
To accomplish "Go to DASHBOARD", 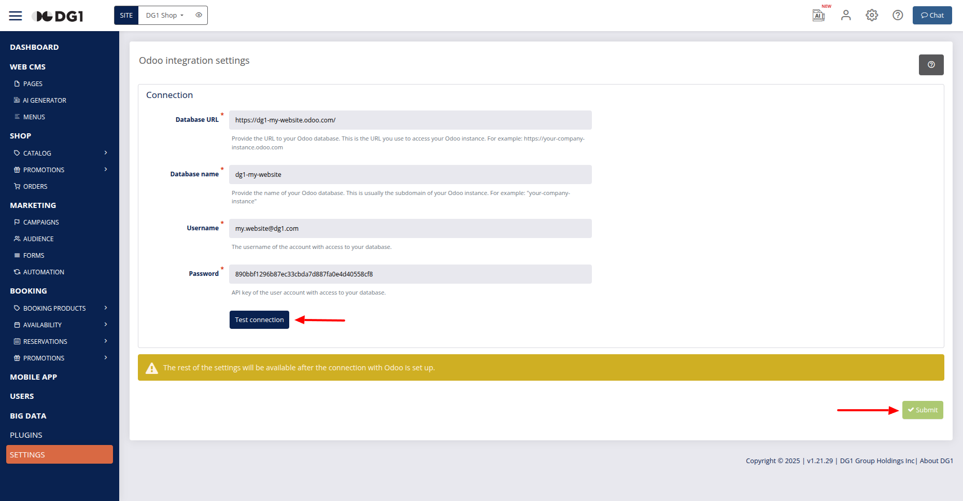I will click(x=34, y=47).
